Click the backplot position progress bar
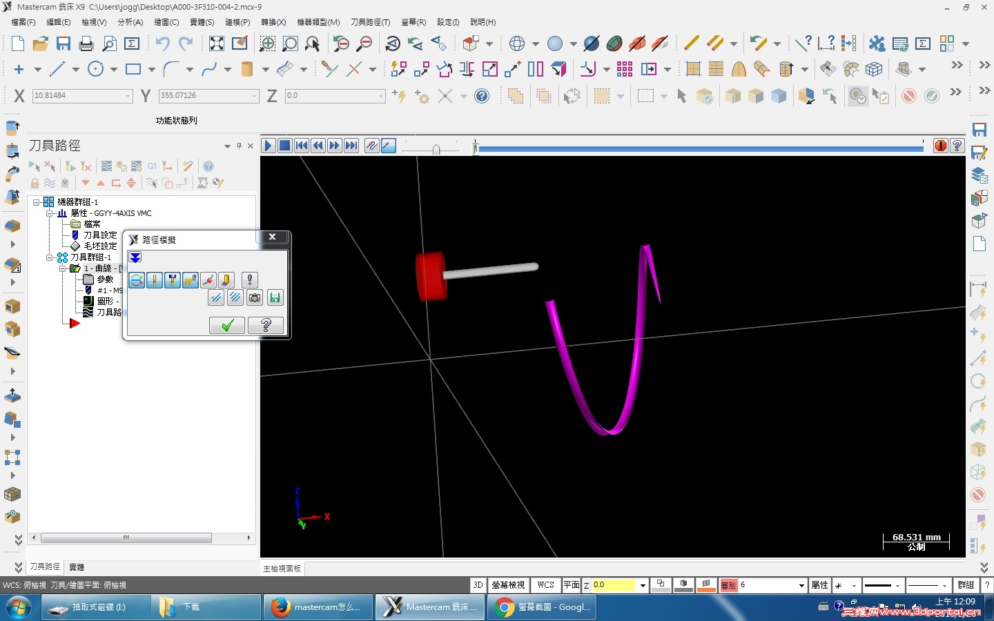This screenshot has width=994, height=621. point(699,148)
